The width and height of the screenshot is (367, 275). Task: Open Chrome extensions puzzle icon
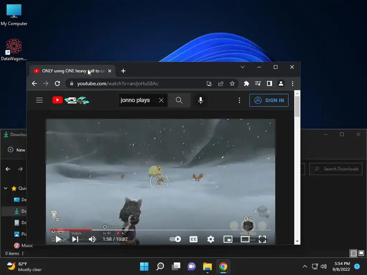247,83
